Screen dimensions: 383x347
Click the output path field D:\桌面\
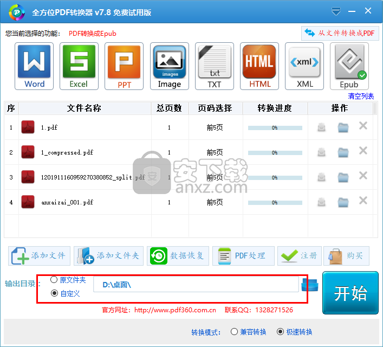pyautogui.click(x=196, y=285)
